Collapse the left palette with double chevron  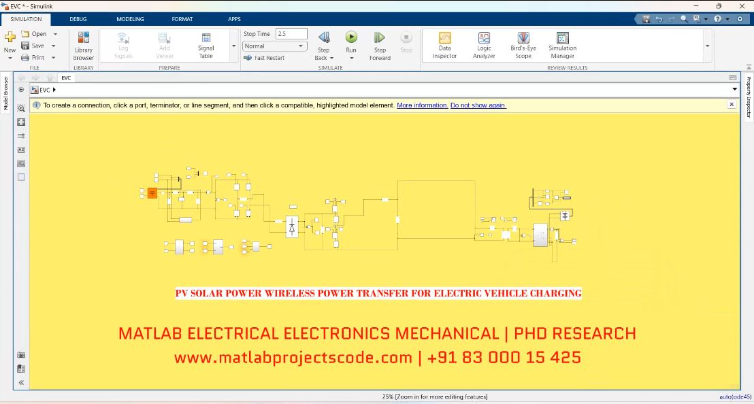tap(21, 383)
